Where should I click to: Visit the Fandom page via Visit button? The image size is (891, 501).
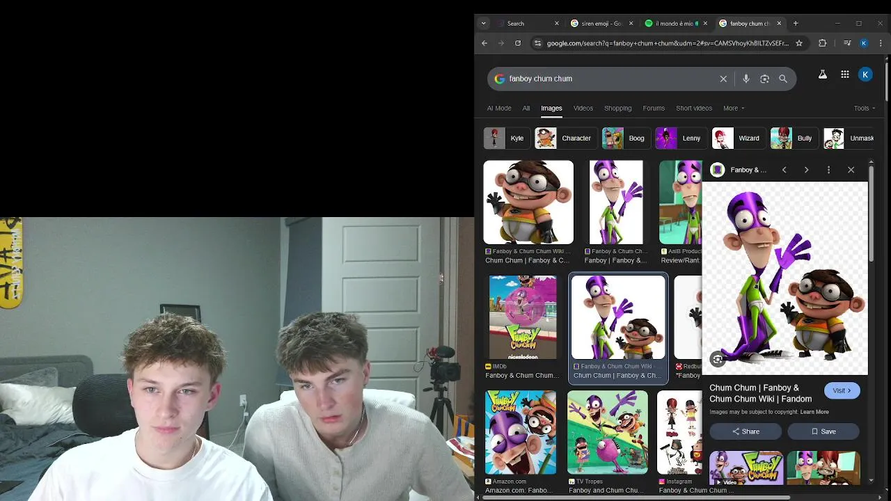[842, 391]
